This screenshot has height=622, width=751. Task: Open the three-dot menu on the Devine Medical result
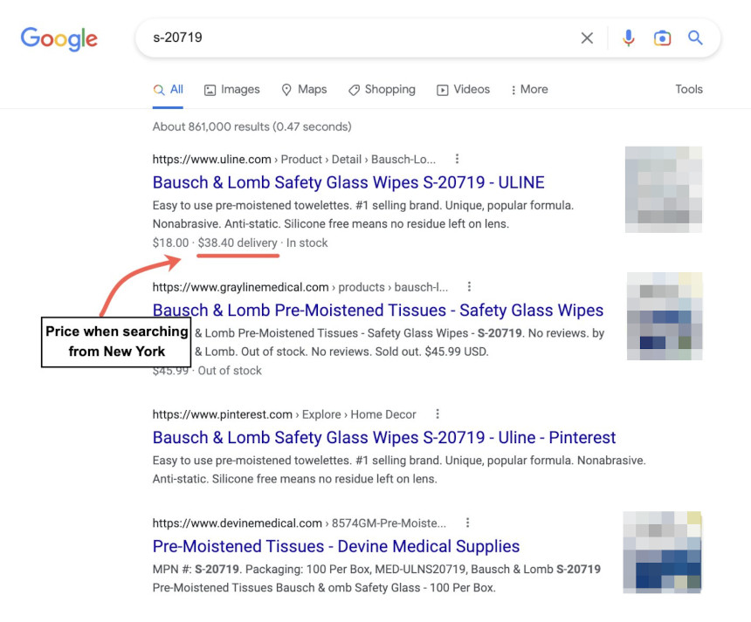[x=468, y=523]
